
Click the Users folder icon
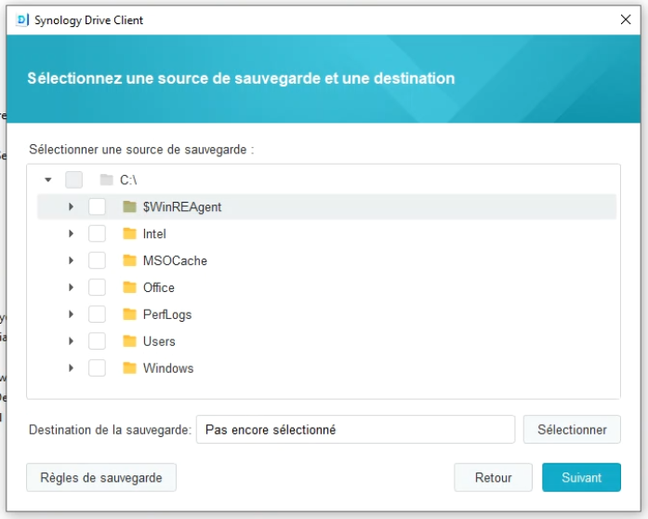coord(130,341)
